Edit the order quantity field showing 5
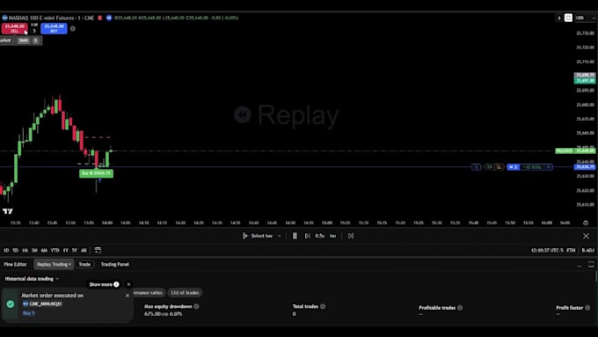The image size is (598, 337). [34, 30]
